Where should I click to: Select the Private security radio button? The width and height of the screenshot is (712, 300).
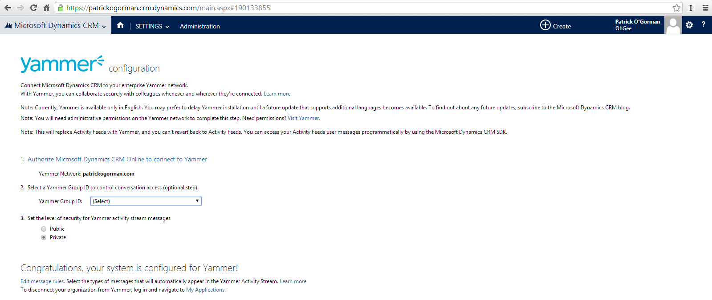tap(44, 237)
